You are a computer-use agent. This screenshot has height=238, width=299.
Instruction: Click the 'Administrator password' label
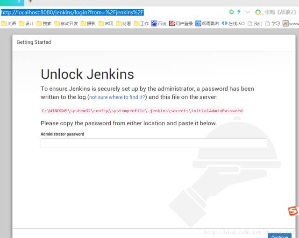coord(62,134)
